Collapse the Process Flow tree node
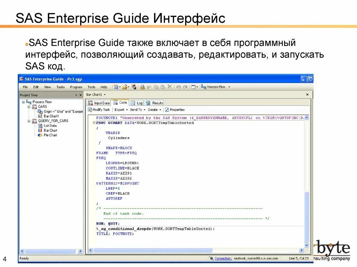Viewport: 357px width, 267px height. [23, 102]
